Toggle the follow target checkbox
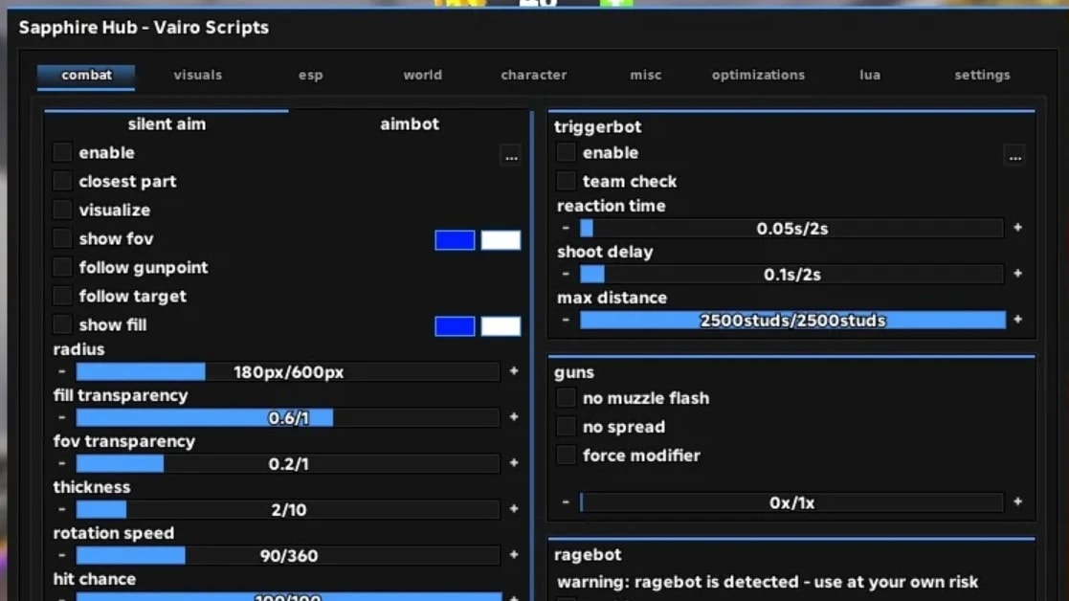The width and height of the screenshot is (1069, 601). [x=62, y=296]
